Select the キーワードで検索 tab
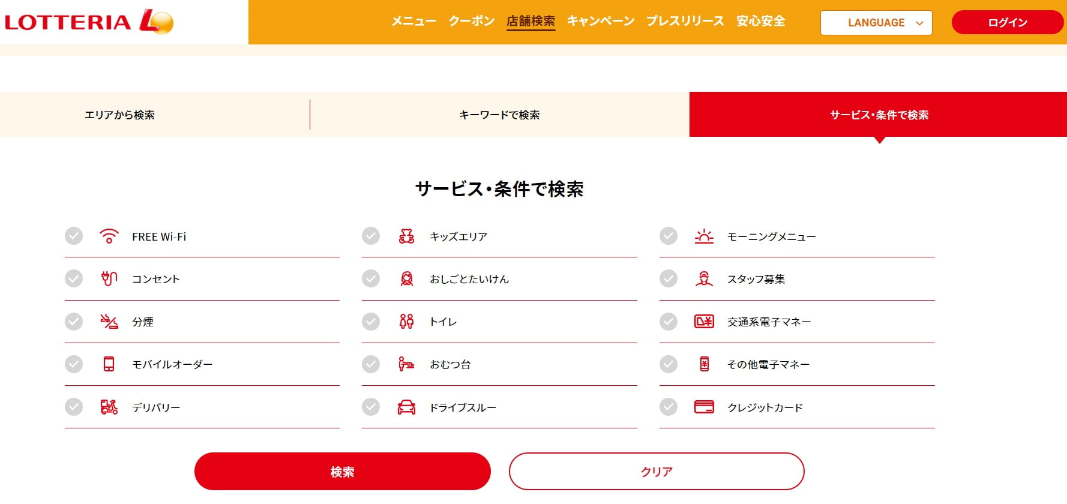Image resolution: width=1067 pixels, height=504 pixels. coord(499,115)
